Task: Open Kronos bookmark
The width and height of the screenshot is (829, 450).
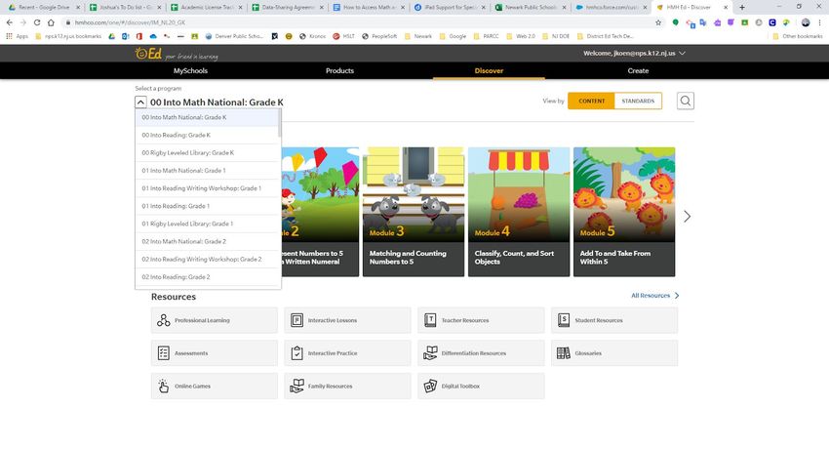Action: tap(312, 36)
